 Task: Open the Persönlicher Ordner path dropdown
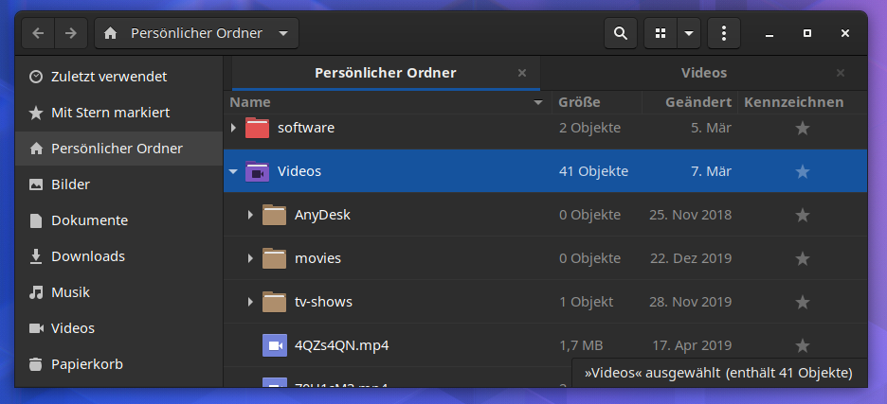click(283, 33)
